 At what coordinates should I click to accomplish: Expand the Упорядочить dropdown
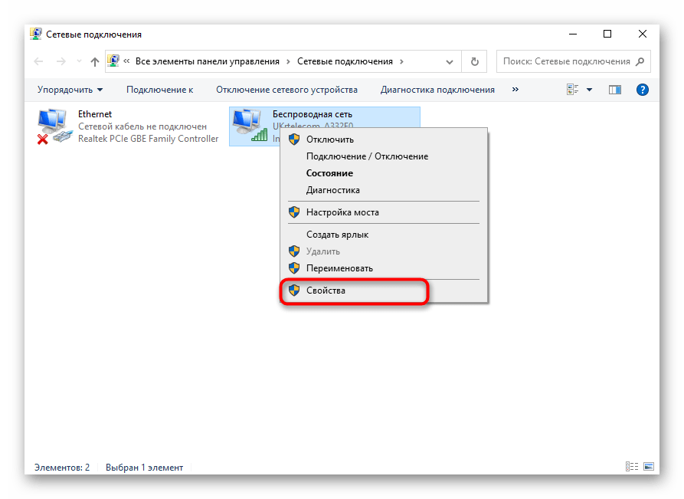click(x=70, y=90)
